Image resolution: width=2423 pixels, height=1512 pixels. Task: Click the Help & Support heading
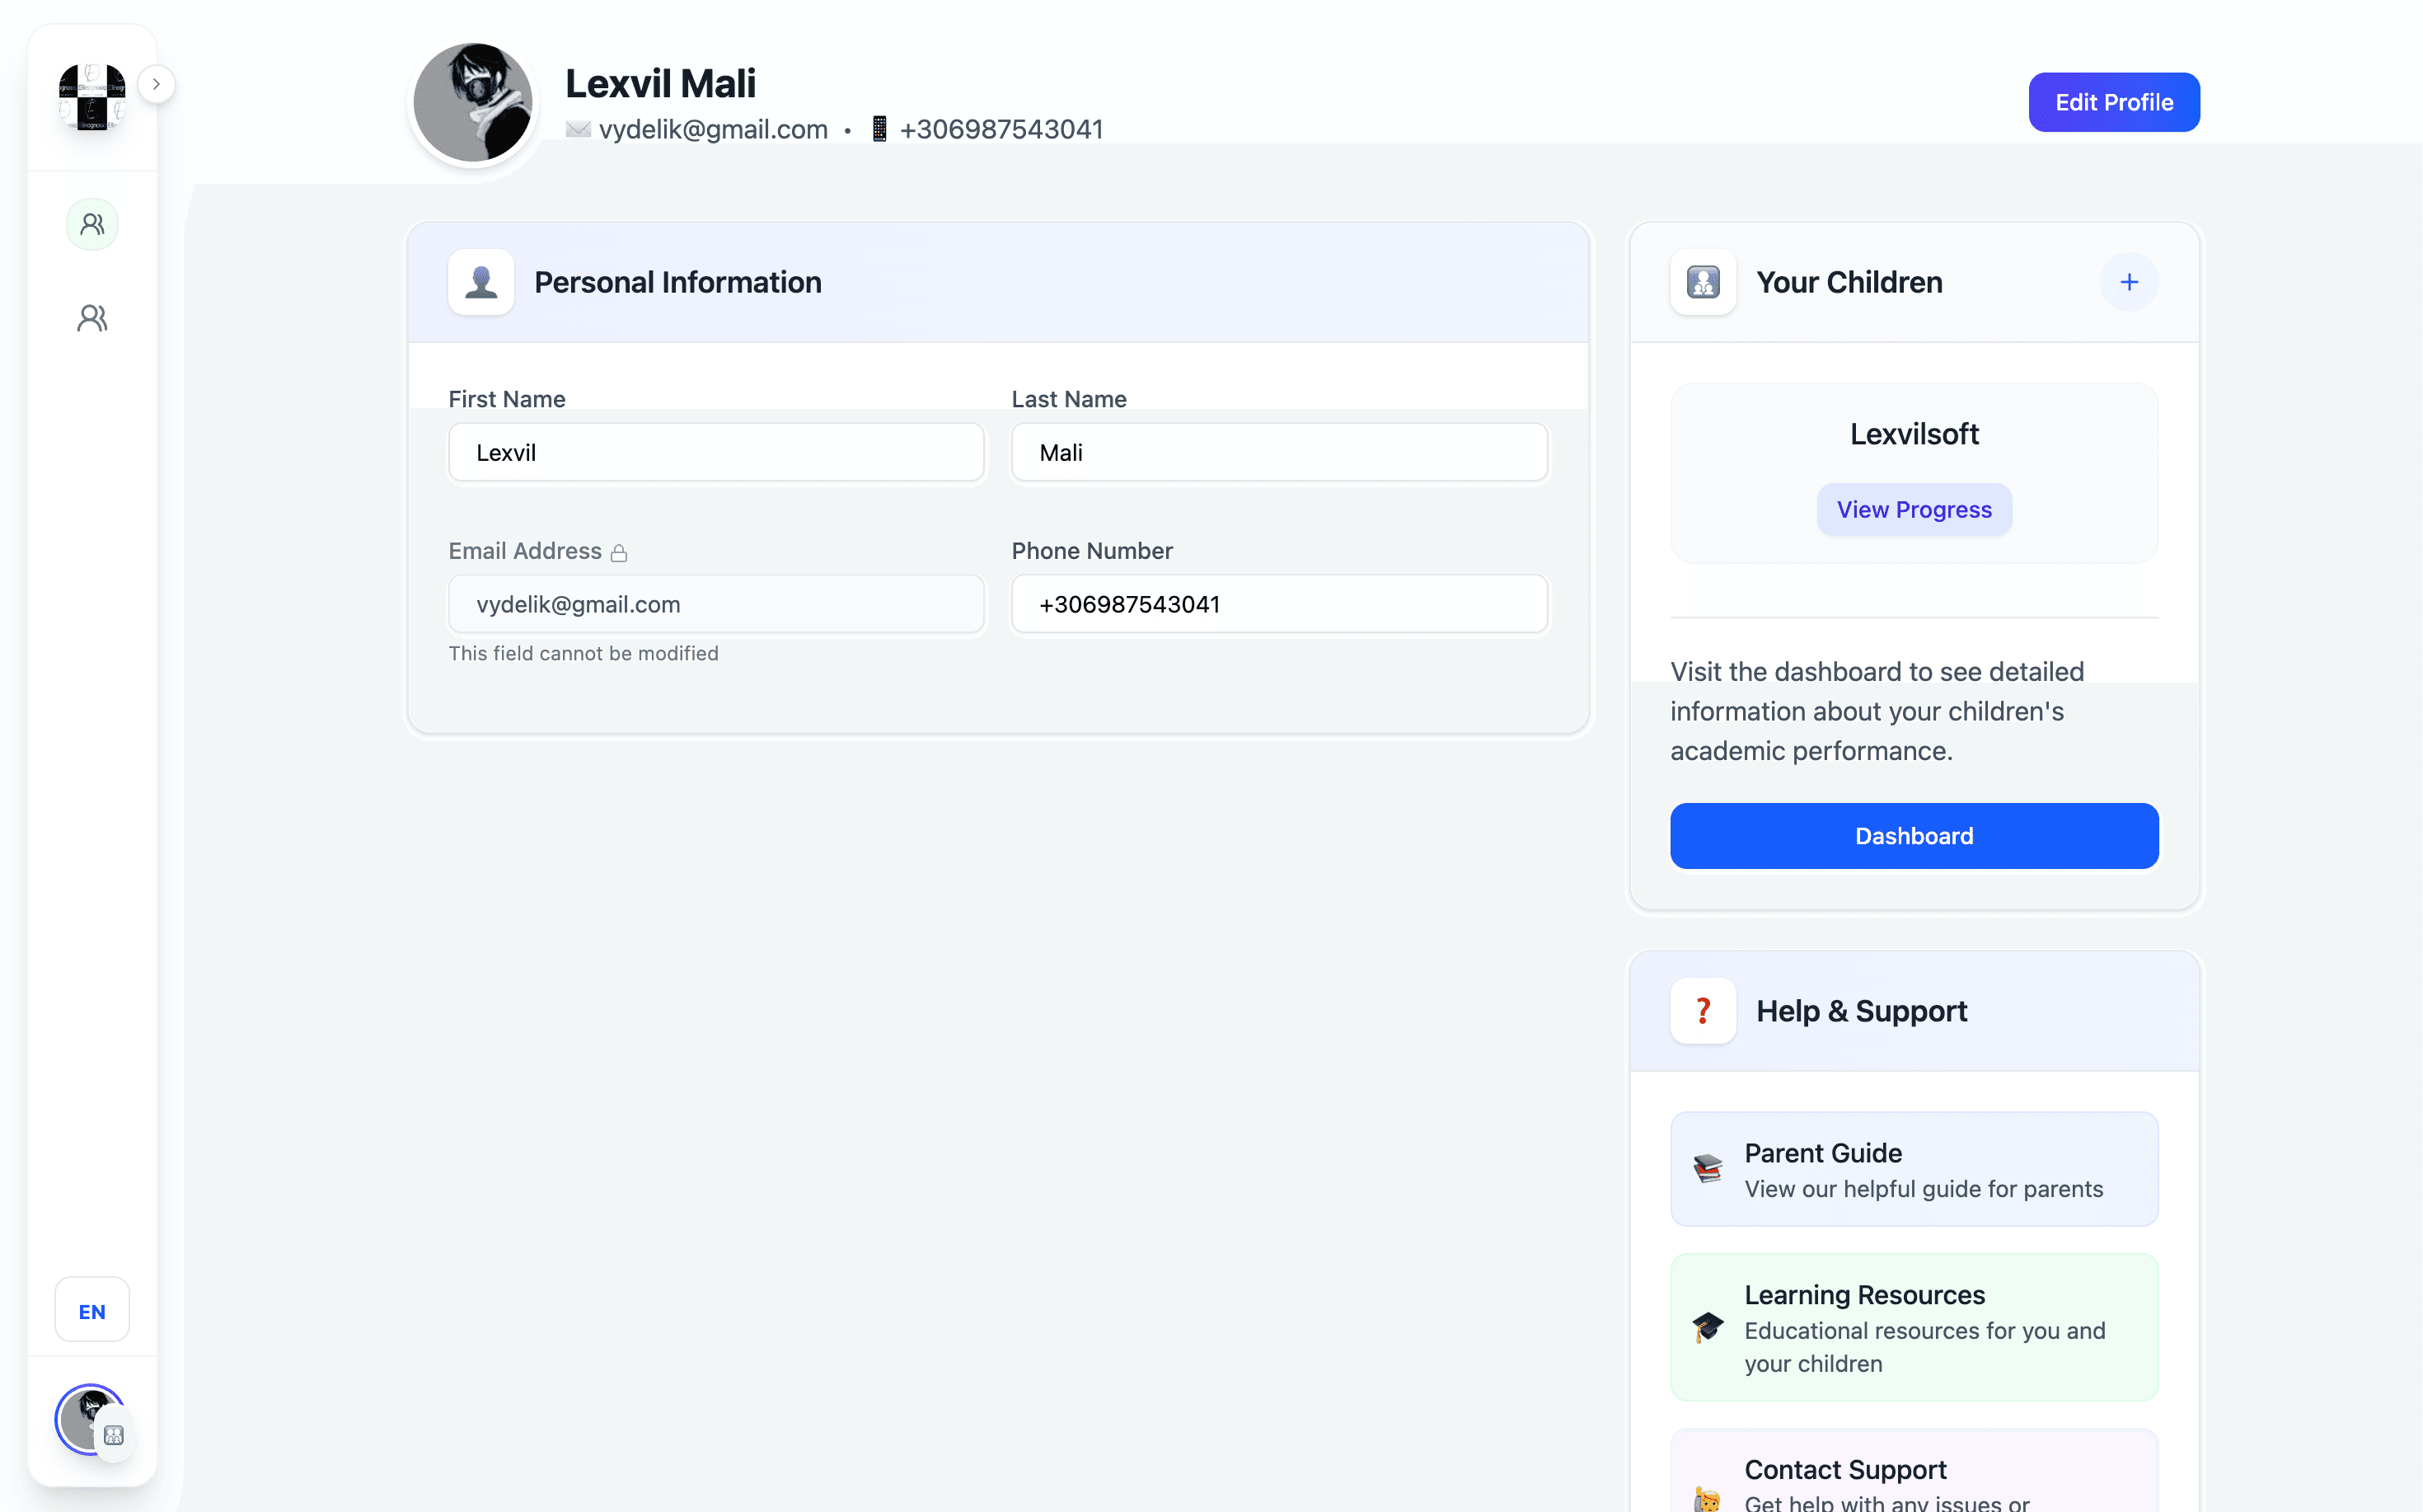pyautogui.click(x=1861, y=1011)
